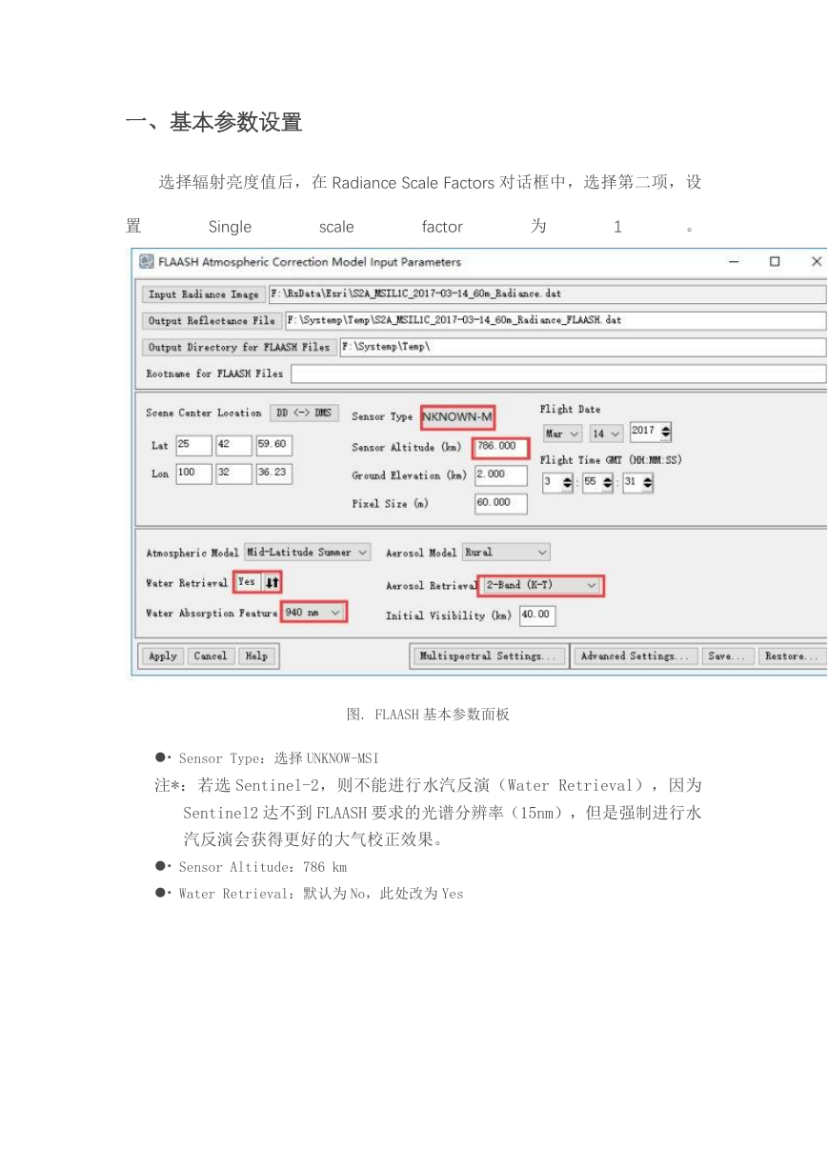Toggle Water Retrieval Yes/No arrows button
Viewport: 828px width, 1170px height.
click(x=272, y=583)
